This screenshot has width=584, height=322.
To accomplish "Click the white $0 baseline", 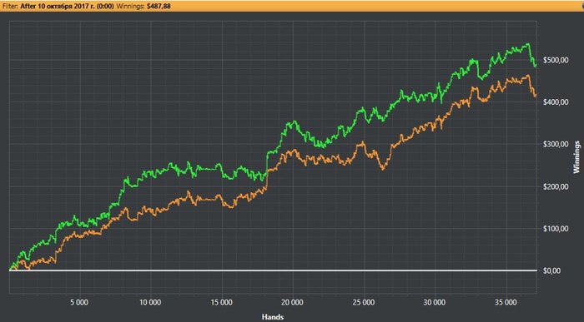I will click(x=273, y=270).
